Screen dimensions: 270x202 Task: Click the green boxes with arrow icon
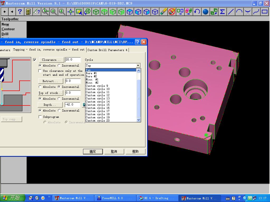click(x=214, y=12)
